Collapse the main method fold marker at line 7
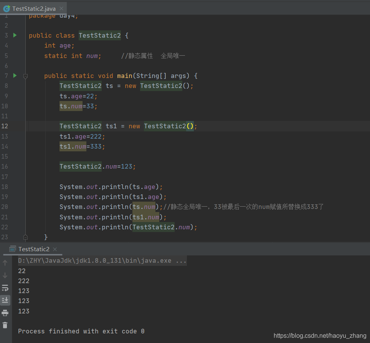370x343 pixels. (x=25, y=76)
